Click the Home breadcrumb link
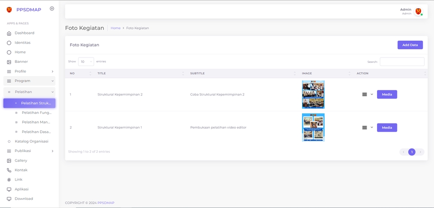The image size is (434, 208). pos(116,28)
